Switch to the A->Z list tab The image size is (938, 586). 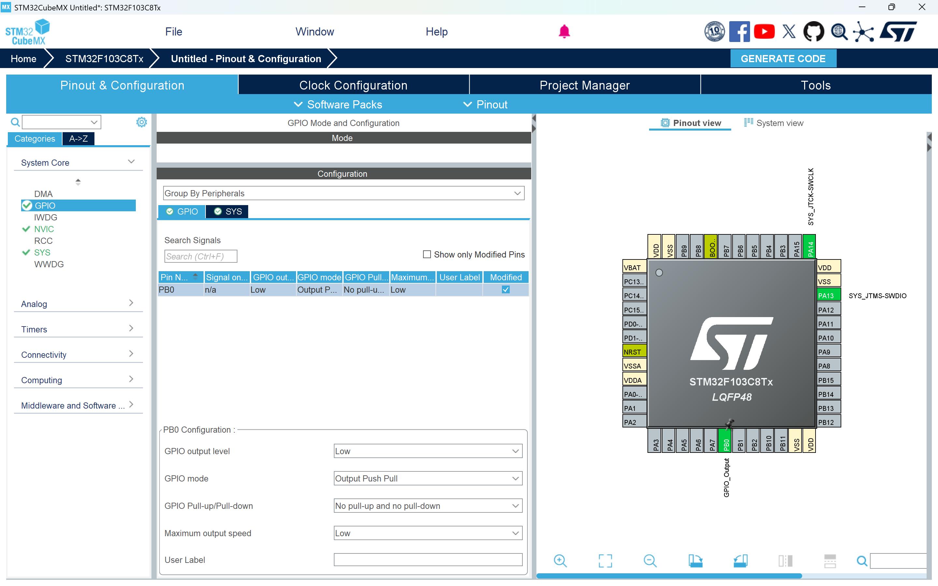[78, 138]
